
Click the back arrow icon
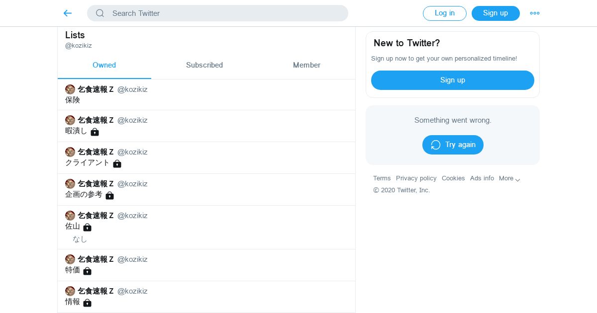pyautogui.click(x=68, y=13)
